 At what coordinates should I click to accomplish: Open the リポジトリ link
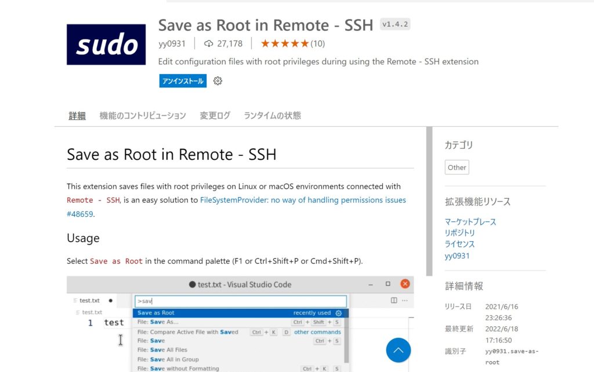(x=459, y=233)
